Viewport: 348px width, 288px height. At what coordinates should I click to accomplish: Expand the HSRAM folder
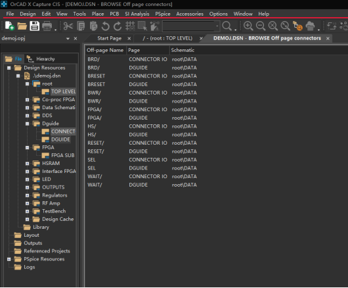(27, 163)
